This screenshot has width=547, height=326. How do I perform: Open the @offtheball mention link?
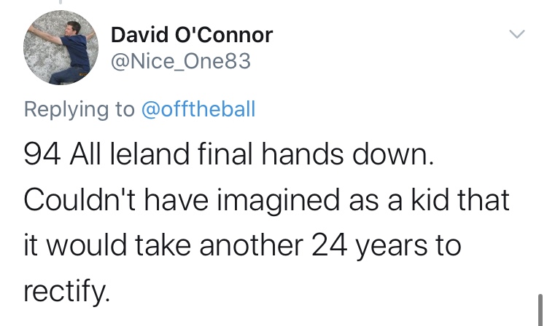[198, 109]
